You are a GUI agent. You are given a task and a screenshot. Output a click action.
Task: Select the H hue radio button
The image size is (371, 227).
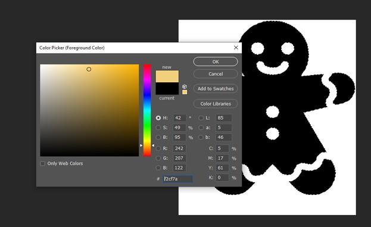pyautogui.click(x=158, y=118)
